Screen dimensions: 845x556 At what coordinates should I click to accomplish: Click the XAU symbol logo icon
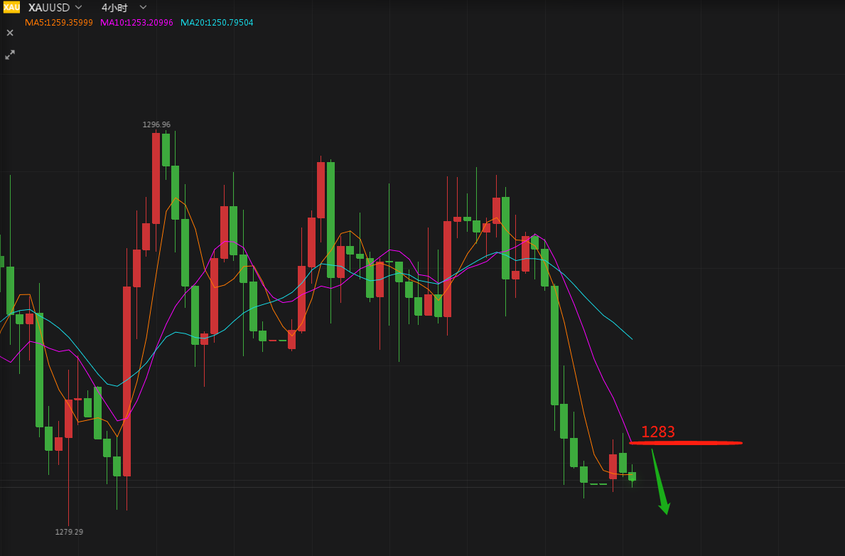click(11, 8)
